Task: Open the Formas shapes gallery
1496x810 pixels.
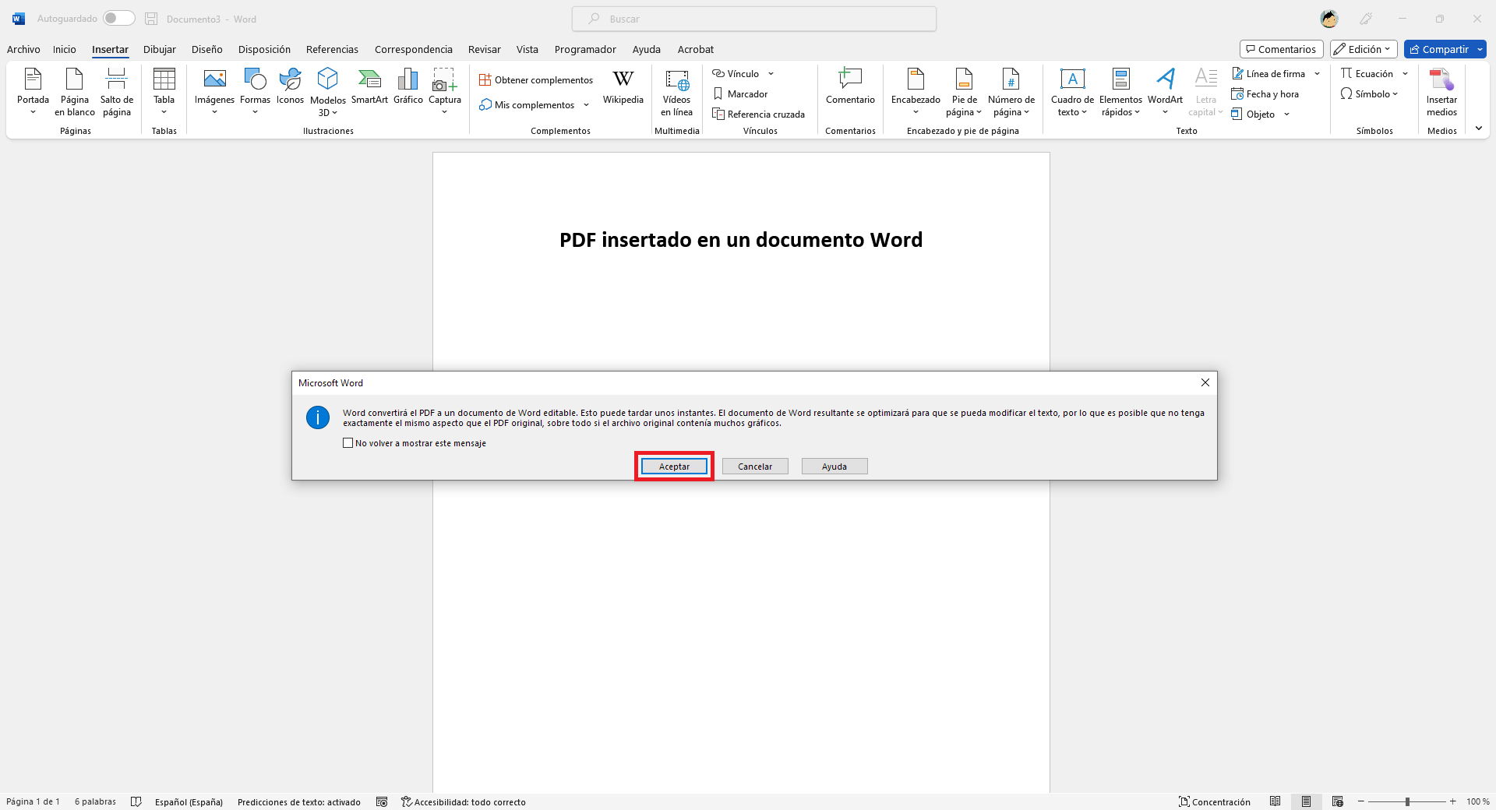Action: [255, 91]
